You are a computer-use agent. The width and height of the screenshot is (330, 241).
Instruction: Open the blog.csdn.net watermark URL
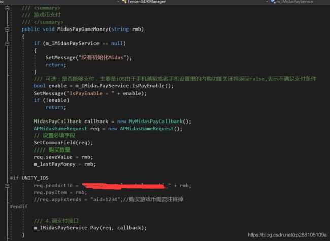pyautogui.click(x=287, y=235)
